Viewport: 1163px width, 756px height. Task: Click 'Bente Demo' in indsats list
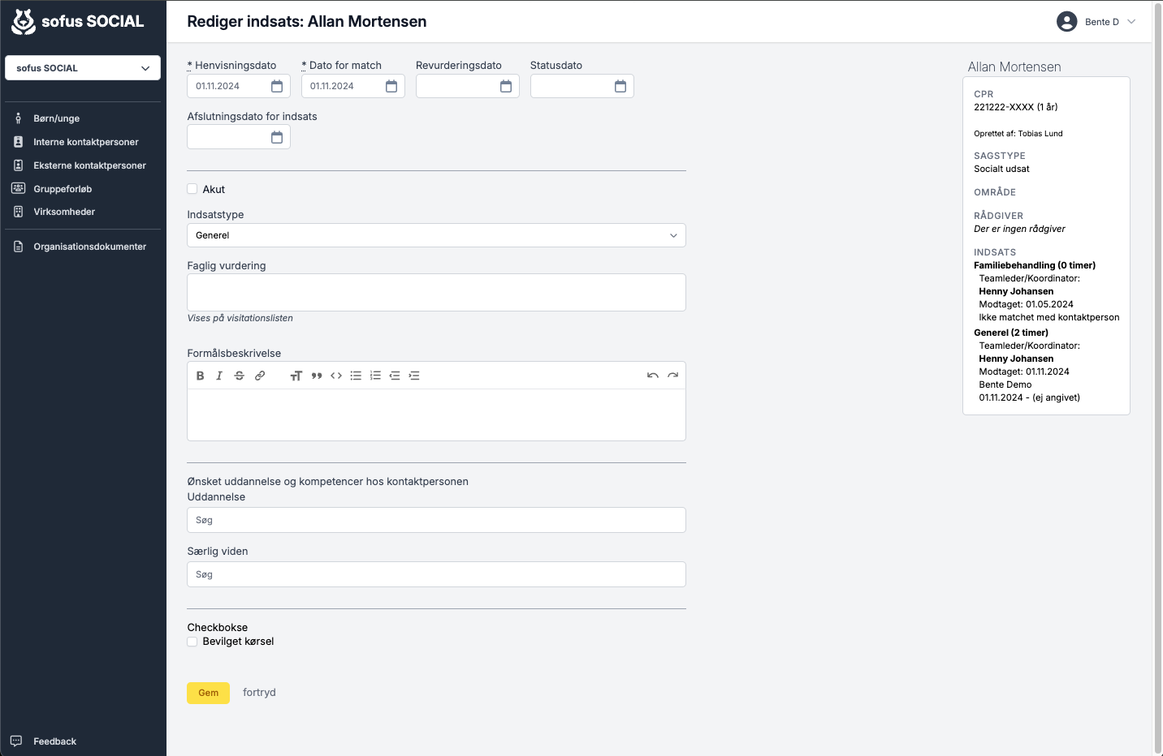point(1005,384)
